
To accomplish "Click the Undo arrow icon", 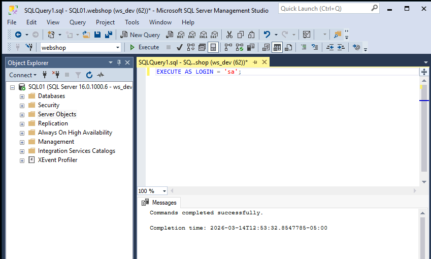I will 267,35.
